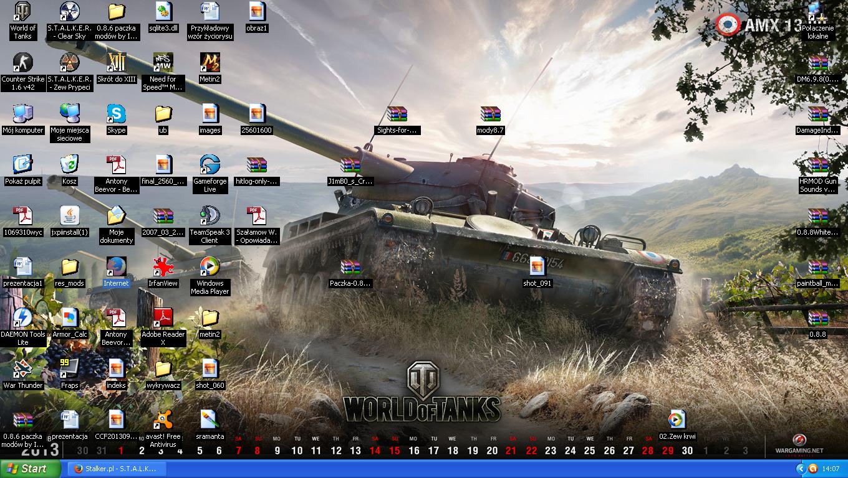Open Moje dokumenty folder

117,216
